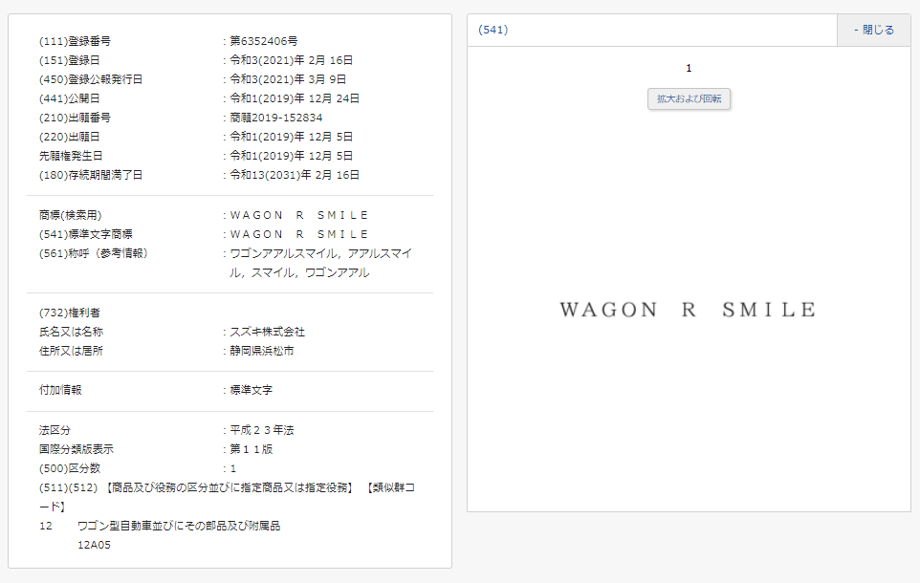This screenshot has height=583, width=920.
Task: Select disclosure date 令和1(2019)年 12月 24日
Action: [295, 97]
